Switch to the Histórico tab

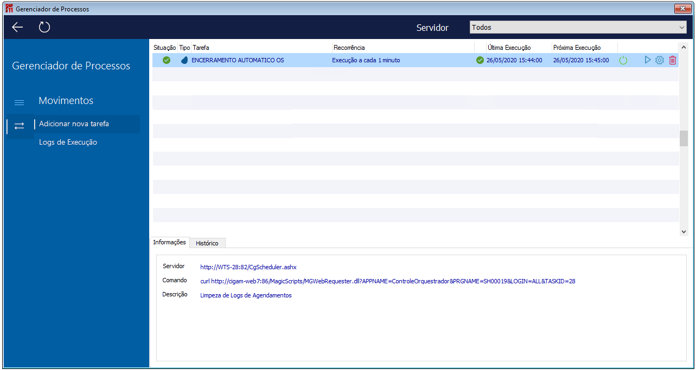207,243
